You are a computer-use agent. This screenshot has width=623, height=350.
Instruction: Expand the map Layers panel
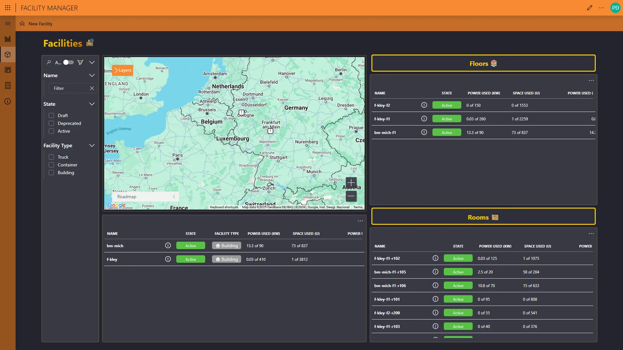[x=122, y=70]
